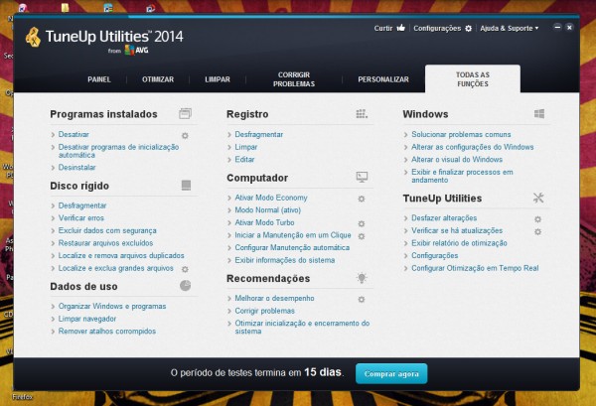Screen dimensions: 596x406
Task: Click the Verificar erros link
Action: [81, 218]
